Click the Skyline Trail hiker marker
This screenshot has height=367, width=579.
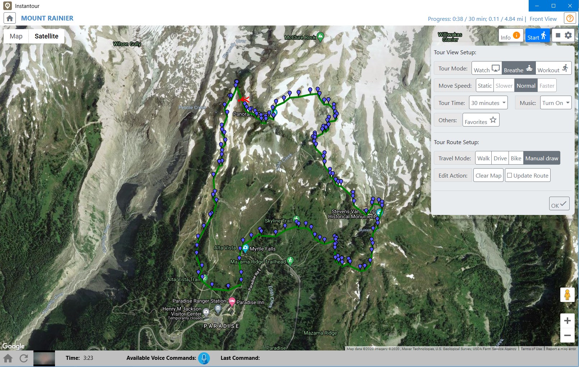click(x=296, y=219)
